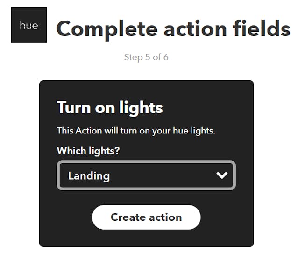This screenshot has width=305, height=259.
Task: Click the empty middle of the lights selector
Action: (159, 175)
